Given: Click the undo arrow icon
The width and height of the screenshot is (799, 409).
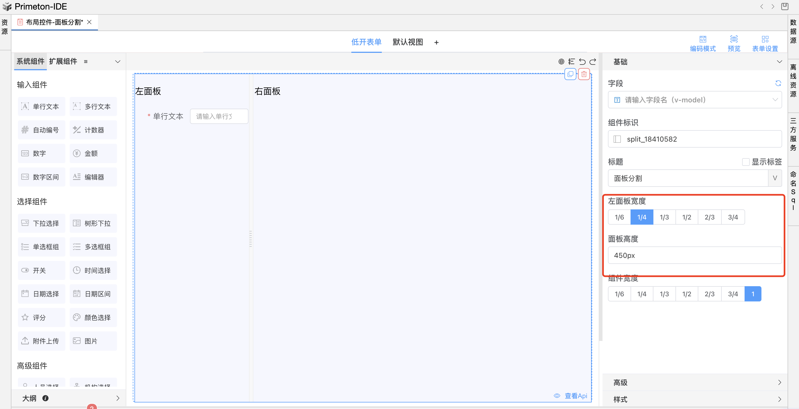Looking at the screenshot, I should point(582,62).
